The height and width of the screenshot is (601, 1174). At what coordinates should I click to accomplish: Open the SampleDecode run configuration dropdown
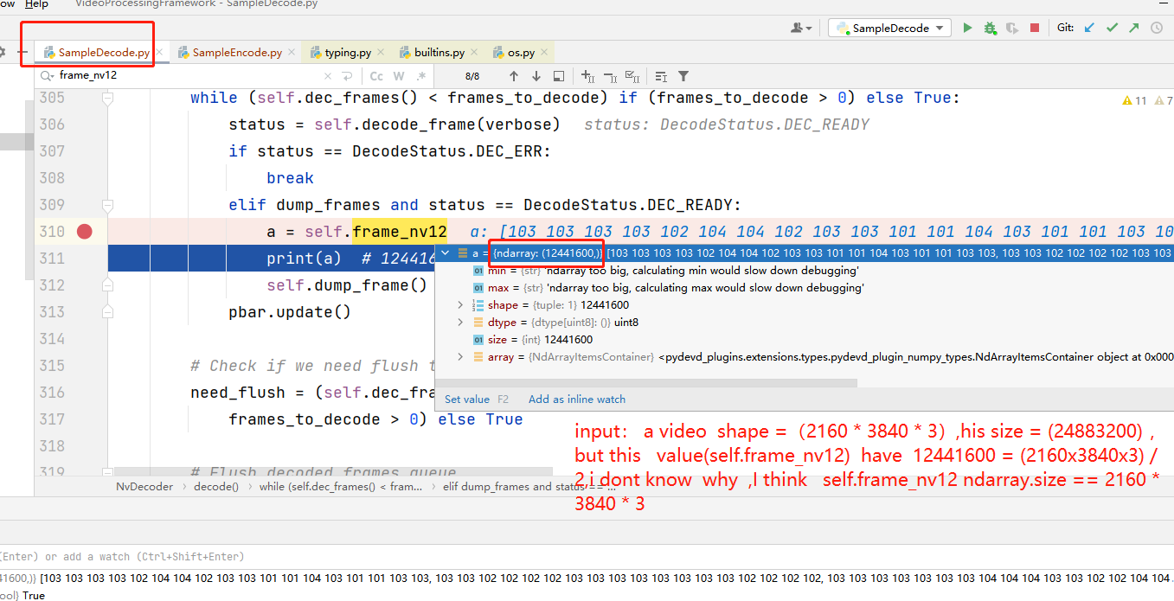click(889, 27)
